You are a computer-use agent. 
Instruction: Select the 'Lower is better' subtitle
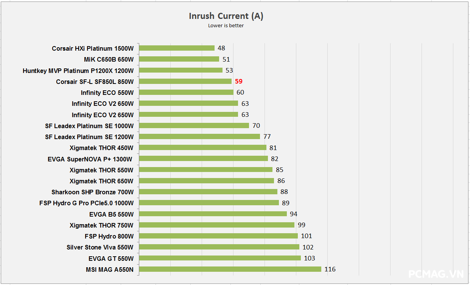pos(226,26)
